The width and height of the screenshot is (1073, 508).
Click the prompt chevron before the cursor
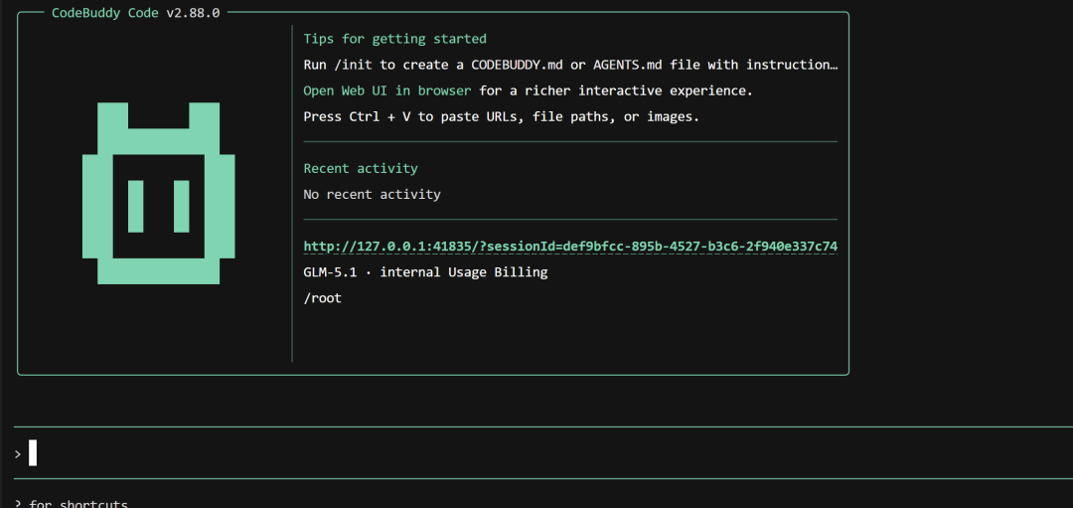[x=18, y=453]
